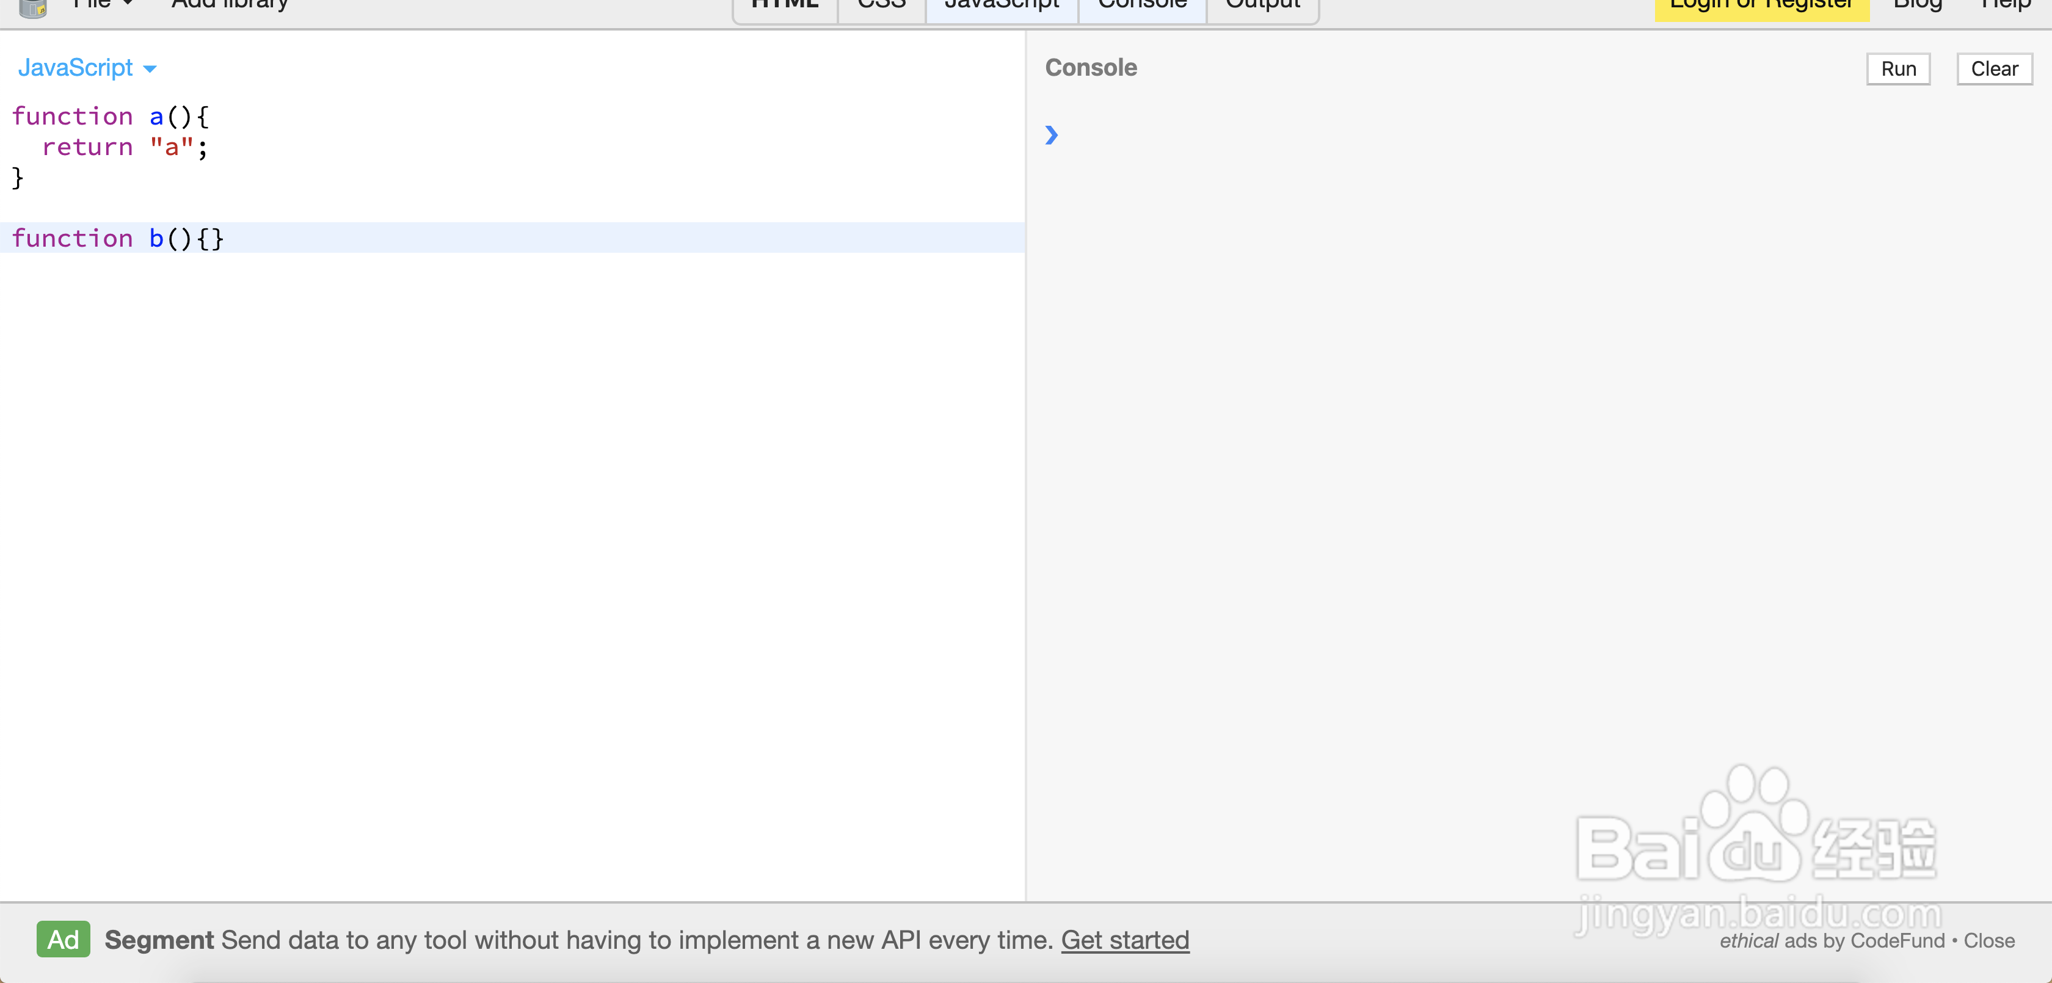The width and height of the screenshot is (2052, 983).
Task: Open Add library menu
Action: (230, 5)
